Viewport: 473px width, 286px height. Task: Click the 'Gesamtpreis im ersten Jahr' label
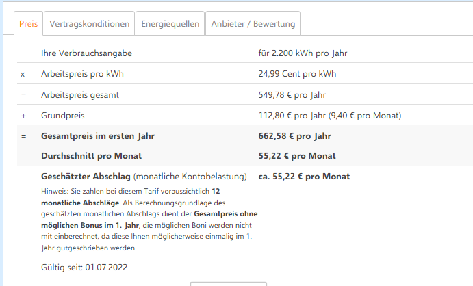pyautogui.click(x=98, y=136)
